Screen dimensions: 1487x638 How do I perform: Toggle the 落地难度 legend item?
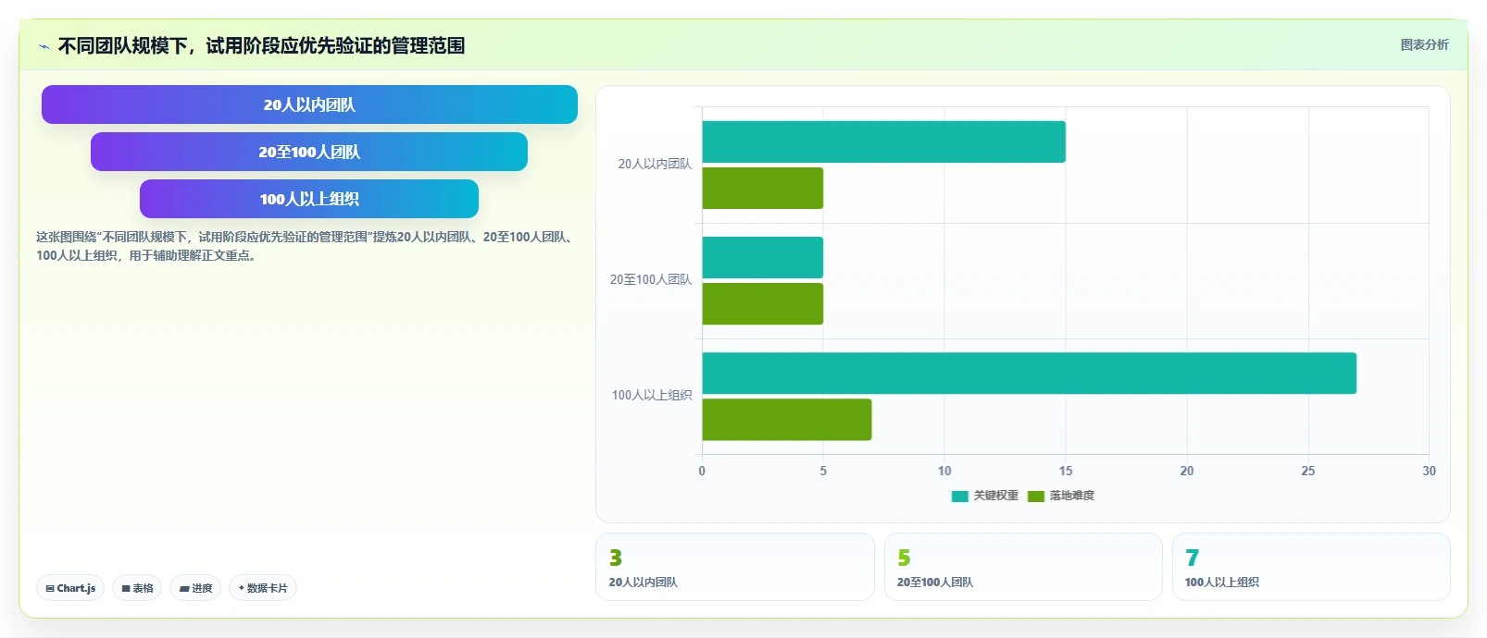click(1061, 496)
